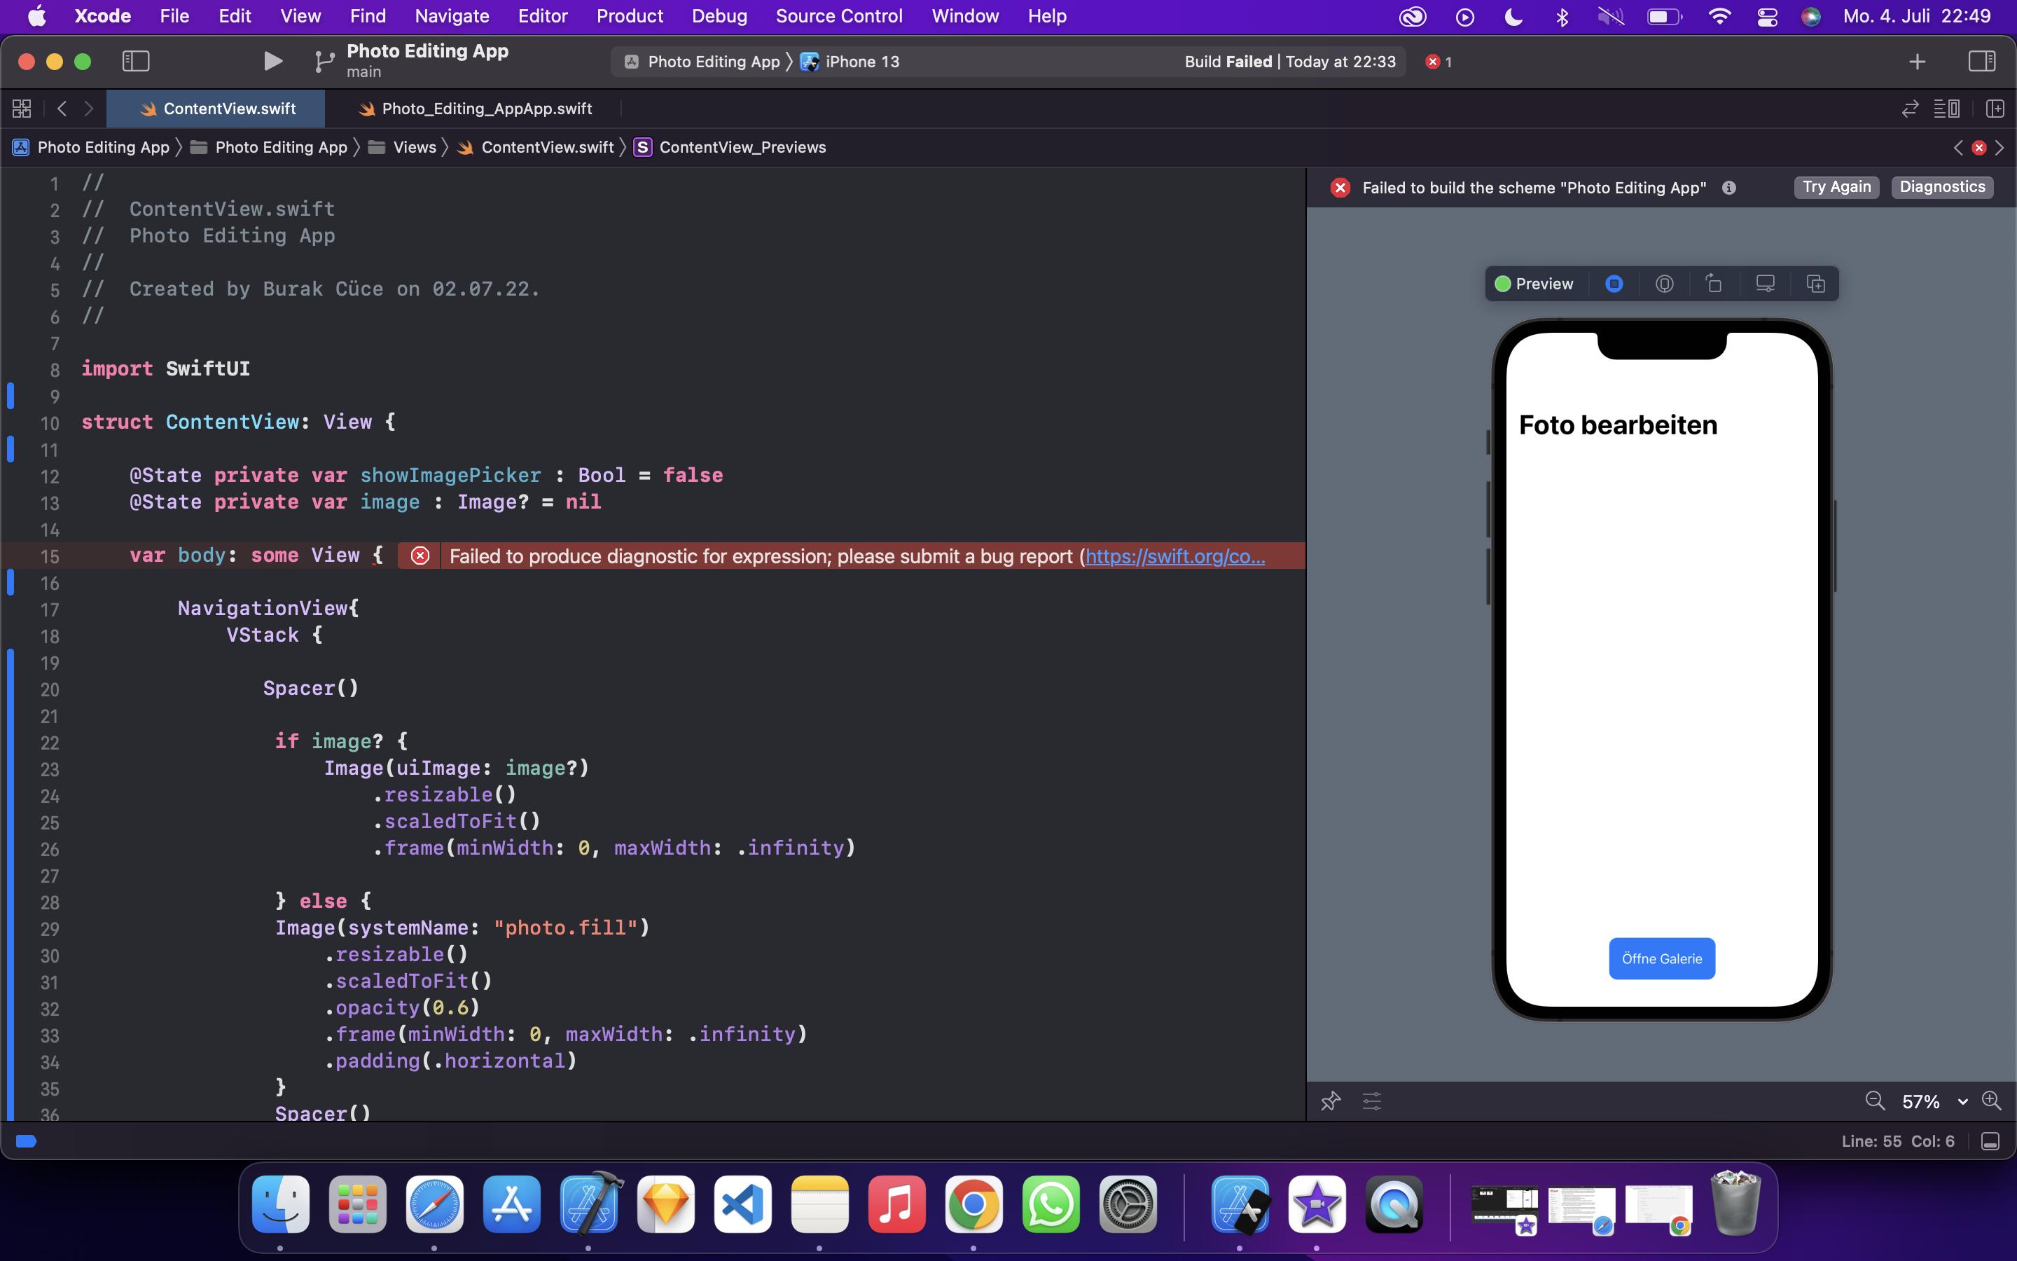The height and width of the screenshot is (1261, 2017).
Task: Choose the iPhone 13 run destination
Action: point(850,62)
